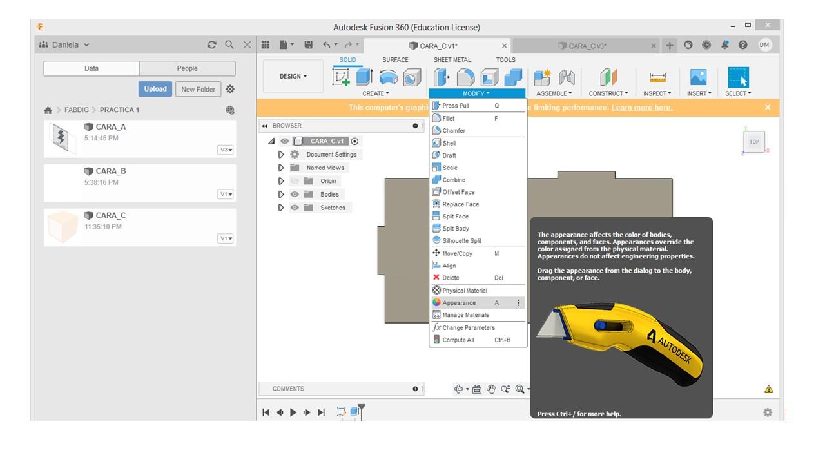
Task: Click the Insert image icon
Action: point(698,77)
